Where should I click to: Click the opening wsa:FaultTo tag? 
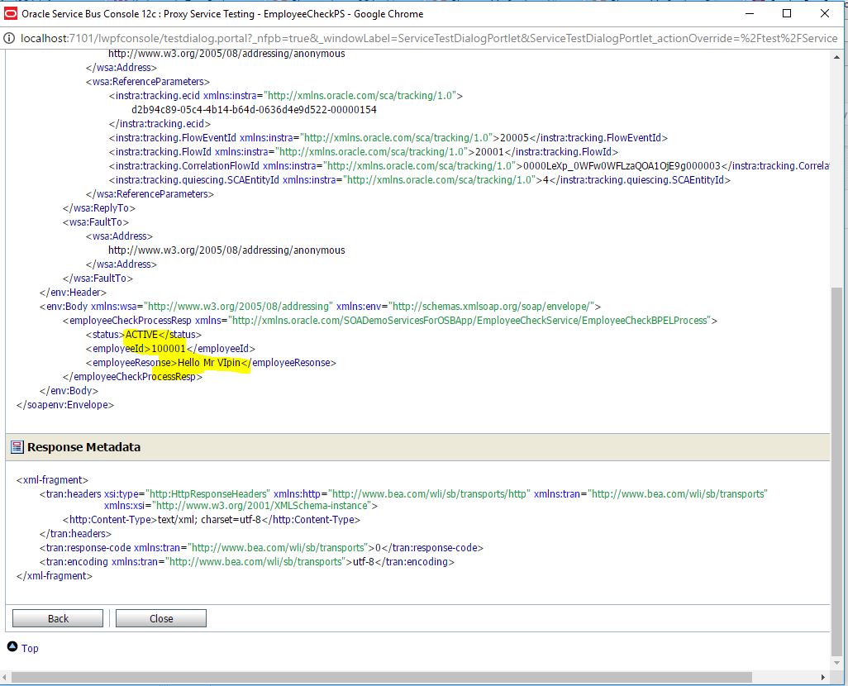[96, 222]
